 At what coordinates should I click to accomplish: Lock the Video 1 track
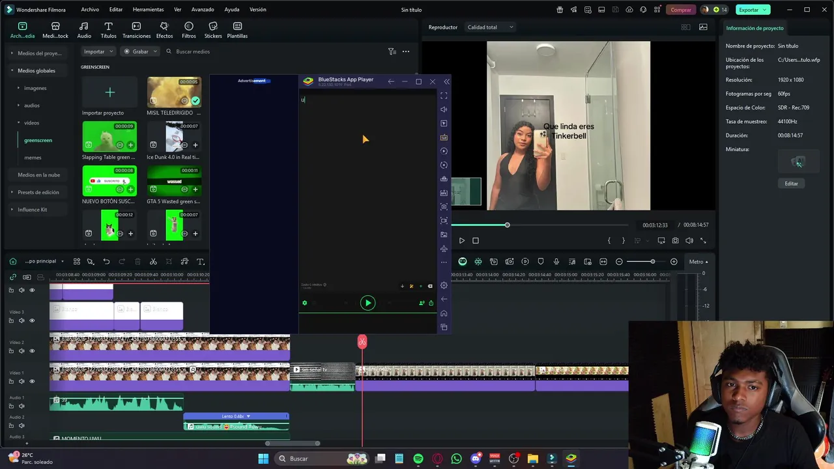(x=11, y=382)
